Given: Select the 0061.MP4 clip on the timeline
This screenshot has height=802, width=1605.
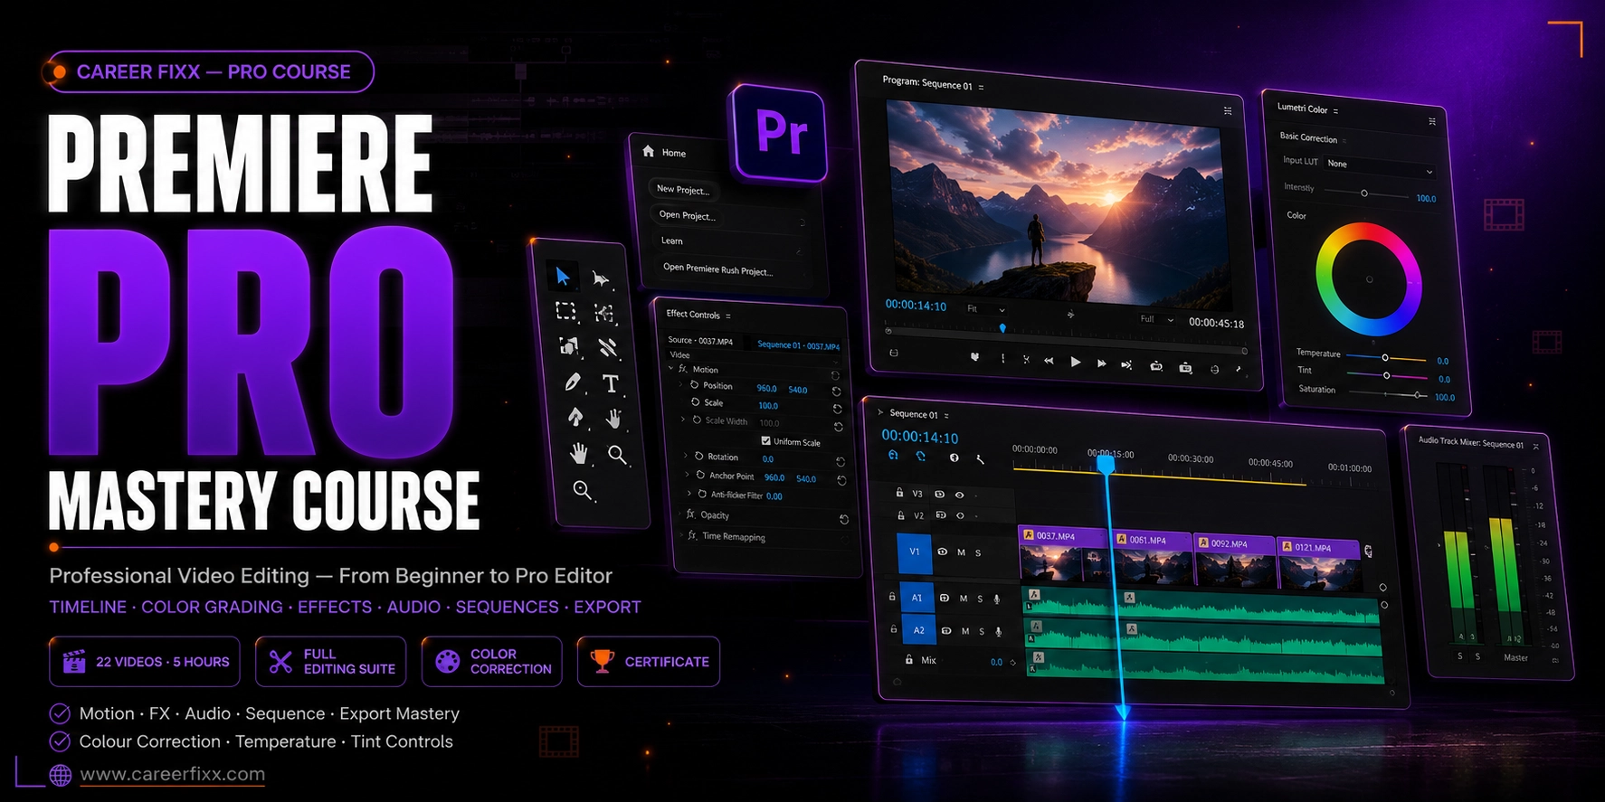Looking at the screenshot, I should tap(1151, 557).
